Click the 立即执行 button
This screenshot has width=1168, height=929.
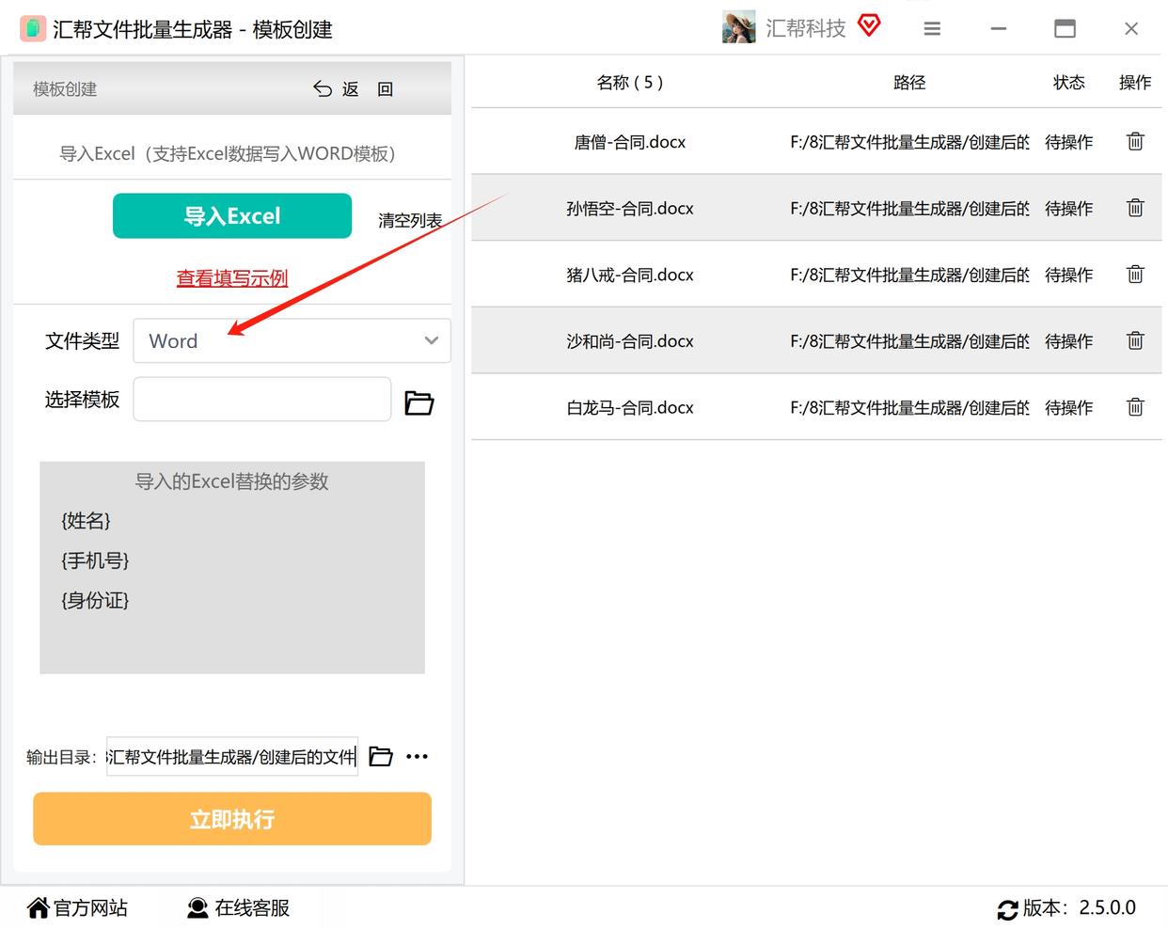click(x=232, y=819)
